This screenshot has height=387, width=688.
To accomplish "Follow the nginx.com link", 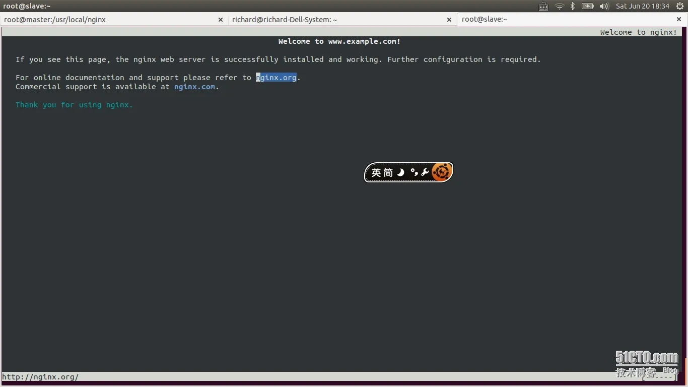I will point(194,87).
